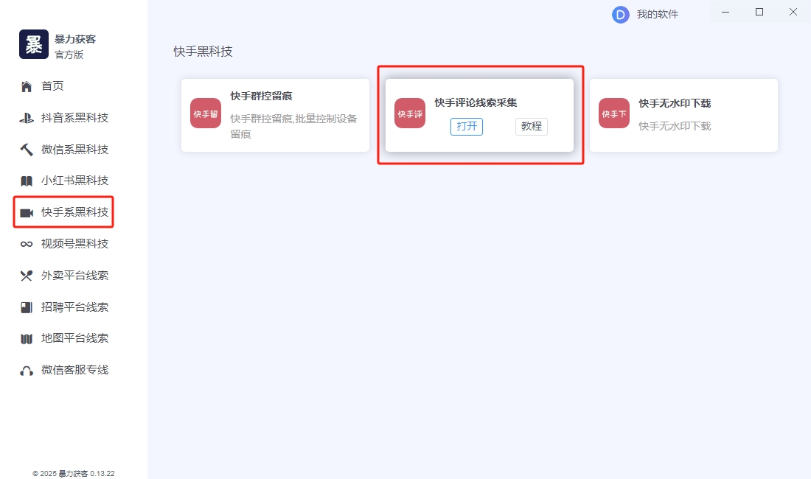Viewport: 811px width, 479px height.
Task: Open the 快手群控留痕 card
Action: pyautogui.click(x=275, y=114)
